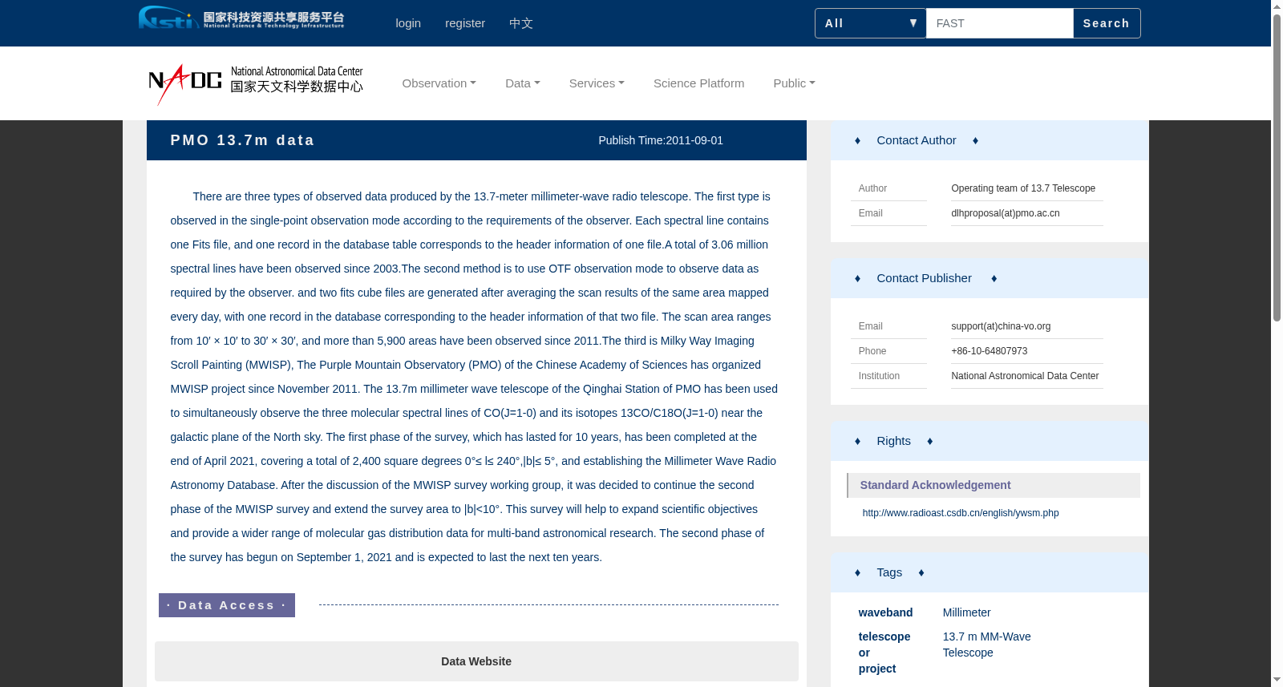Click the Publish Time:2011-09-01 text
This screenshot has width=1283, height=687.
click(661, 140)
